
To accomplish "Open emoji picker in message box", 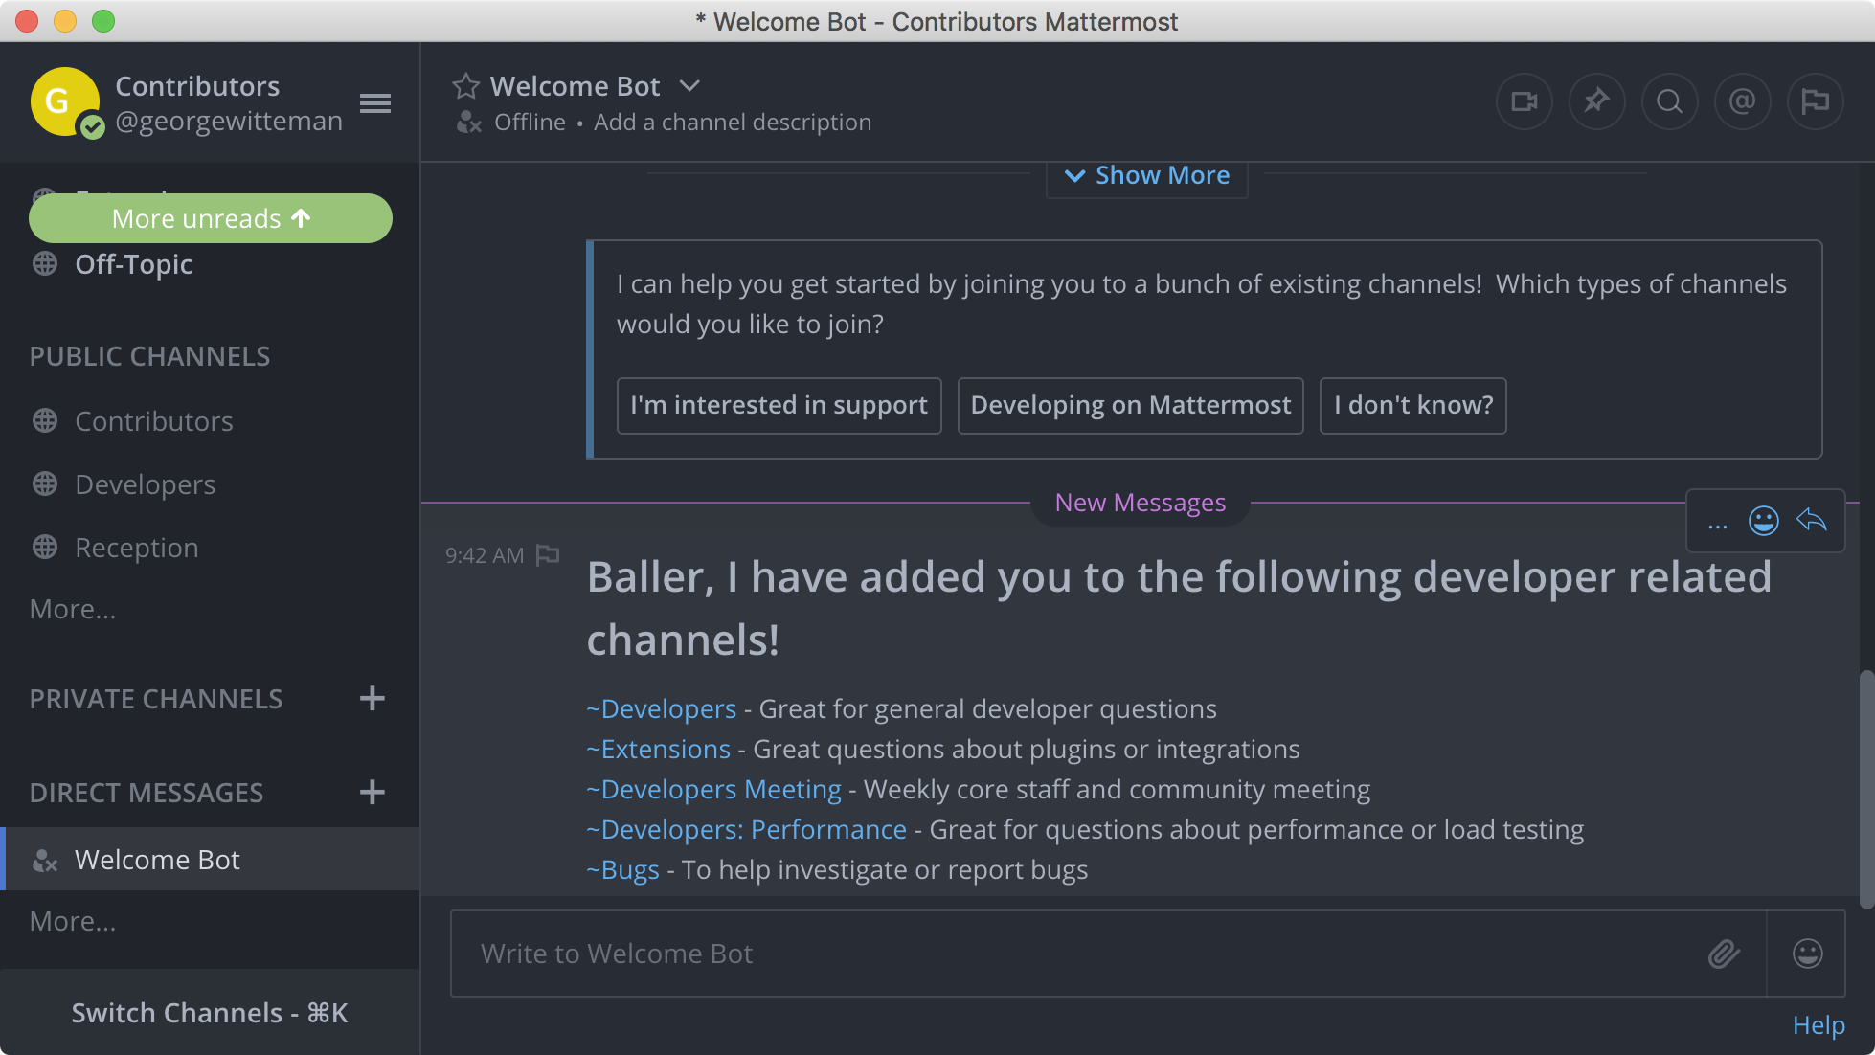I will 1807,954.
